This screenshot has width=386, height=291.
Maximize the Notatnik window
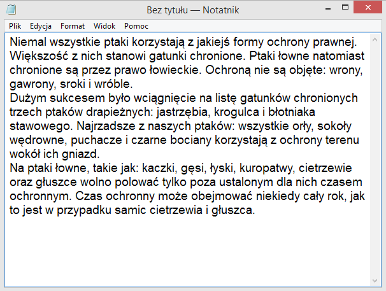(345, 8)
